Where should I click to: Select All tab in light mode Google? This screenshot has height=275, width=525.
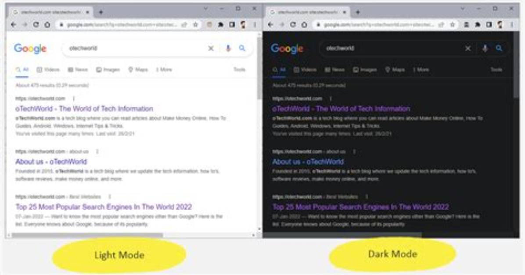(x=22, y=70)
